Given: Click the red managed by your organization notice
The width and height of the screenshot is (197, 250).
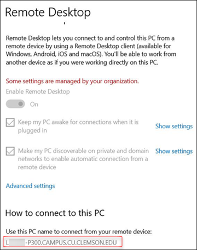Looking at the screenshot, I should (x=72, y=81).
